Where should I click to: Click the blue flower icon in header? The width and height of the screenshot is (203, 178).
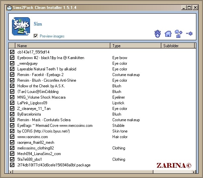pyautogui.click(x=158, y=34)
